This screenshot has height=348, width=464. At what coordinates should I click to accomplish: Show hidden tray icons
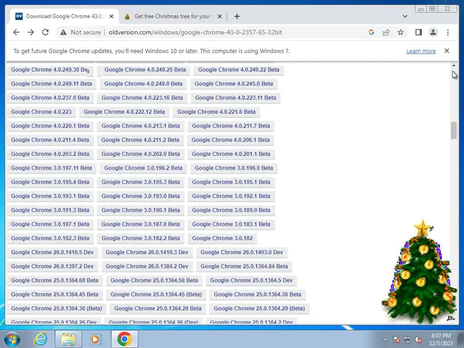pos(385,339)
